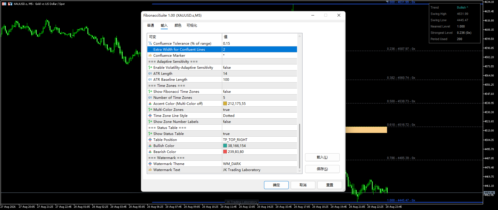The height and width of the screenshot is (210, 498).
Task: Click the parameter list scrollbar thumb
Action: coord(300,146)
